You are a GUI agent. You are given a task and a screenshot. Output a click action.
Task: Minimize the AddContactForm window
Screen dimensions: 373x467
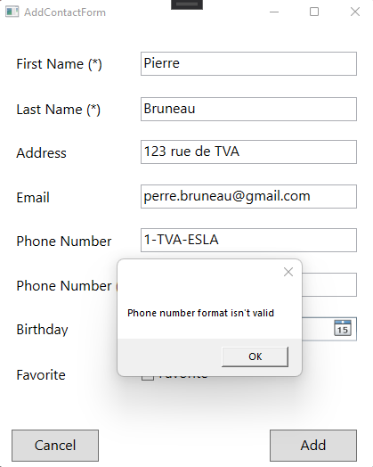click(x=274, y=12)
